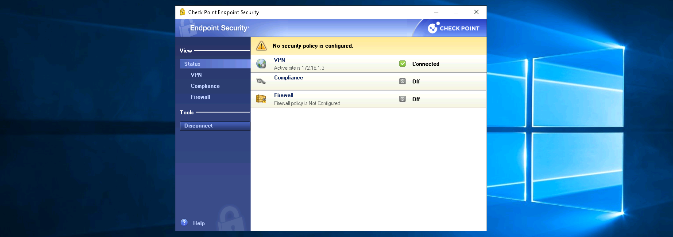Click the padlock icon in title bar
The width and height of the screenshot is (673, 237).
click(x=182, y=12)
